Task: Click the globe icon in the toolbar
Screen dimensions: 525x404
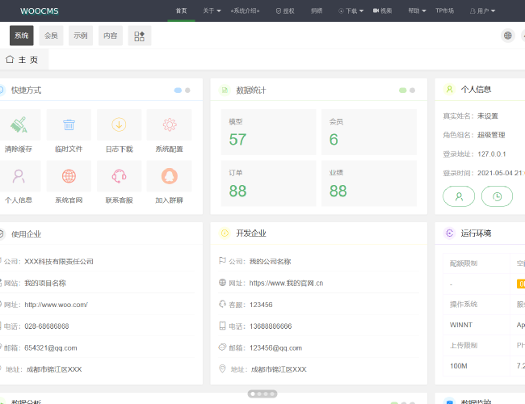Action: click(x=507, y=36)
